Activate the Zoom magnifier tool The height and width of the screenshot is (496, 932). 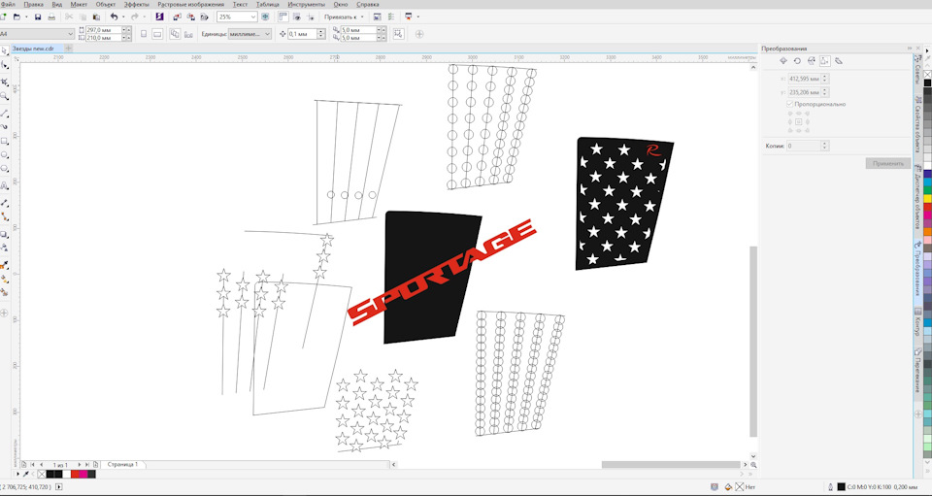pyautogui.click(x=4, y=96)
